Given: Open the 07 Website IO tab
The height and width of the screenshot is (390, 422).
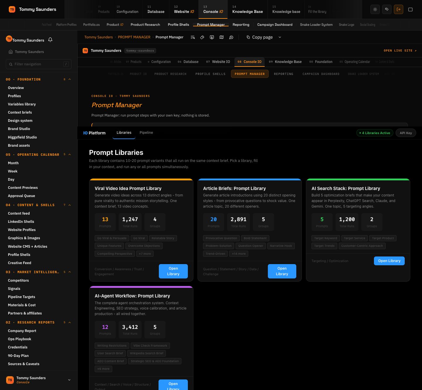Looking at the screenshot, I should pos(218,62).
